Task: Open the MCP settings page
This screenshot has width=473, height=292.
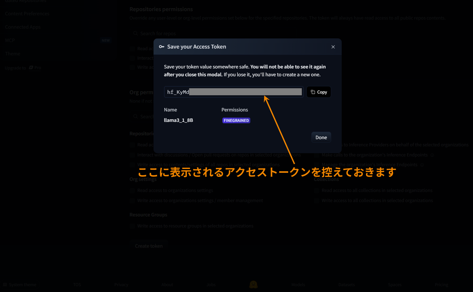Action: pos(10,40)
